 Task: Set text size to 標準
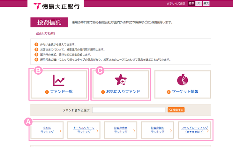tap(191, 3)
